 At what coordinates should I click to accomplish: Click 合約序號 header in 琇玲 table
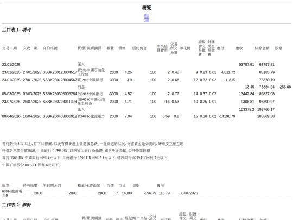pos(50,48)
